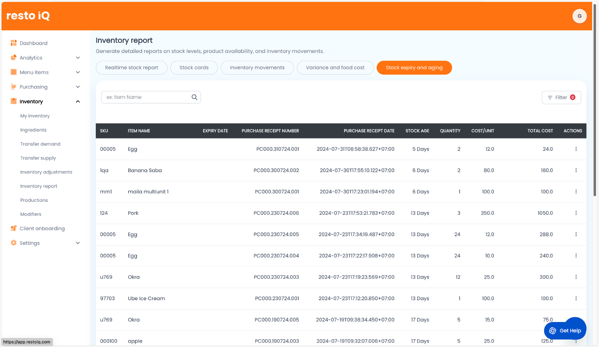Viewport: 599px width, 347px height.
Task: Expand the Settings menu chevron
Action: (78, 243)
